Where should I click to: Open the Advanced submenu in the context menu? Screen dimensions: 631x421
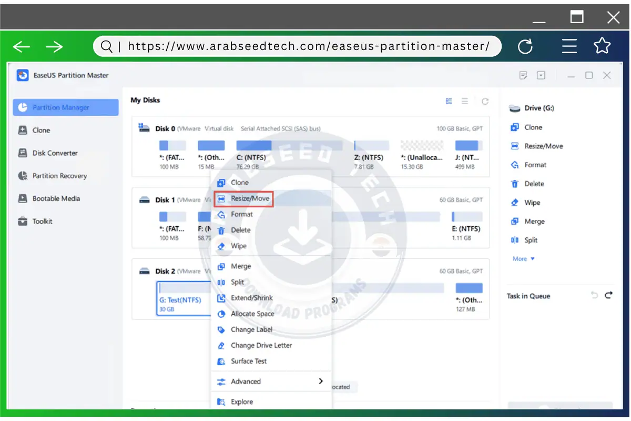point(246,382)
